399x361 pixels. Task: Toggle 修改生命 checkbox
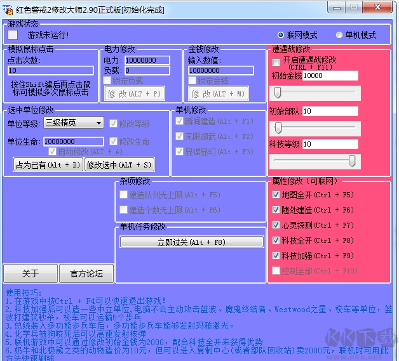pyautogui.click(x=113, y=141)
